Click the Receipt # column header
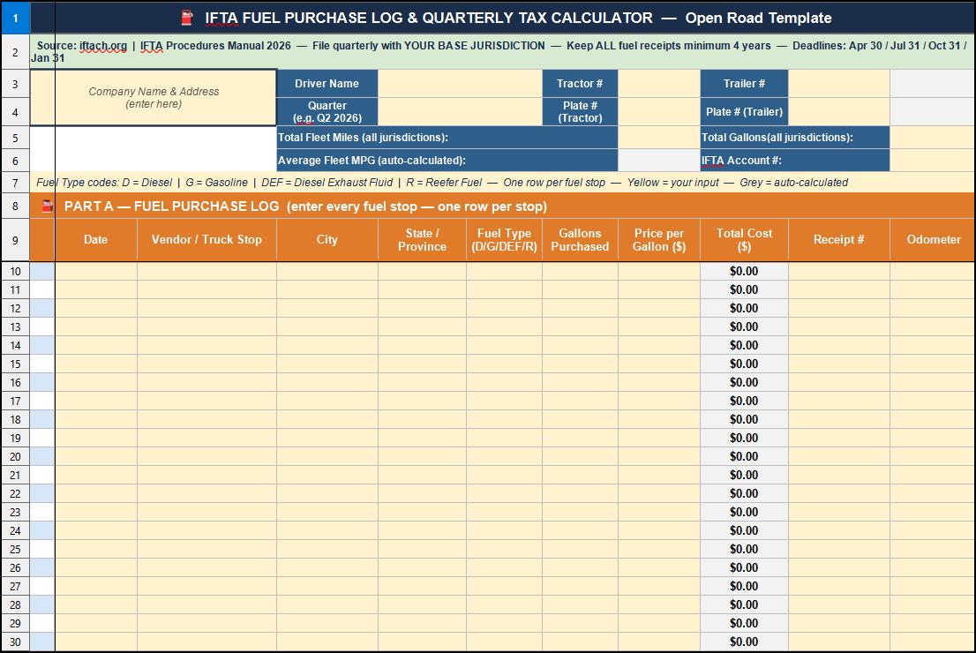Viewport: 976px width, 653px height. (x=839, y=240)
